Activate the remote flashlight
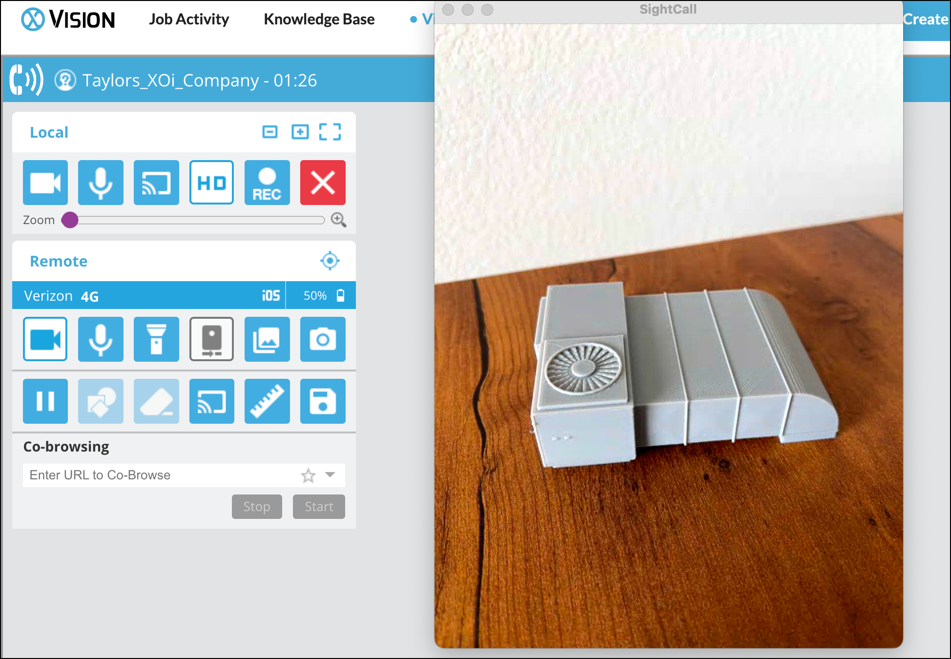This screenshot has width=951, height=659. tap(156, 339)
